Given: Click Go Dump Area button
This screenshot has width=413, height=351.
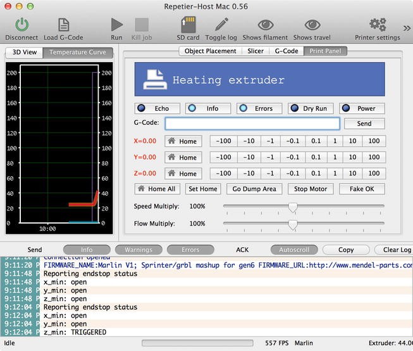Looking at the screenshot, I should click(254, 189).
